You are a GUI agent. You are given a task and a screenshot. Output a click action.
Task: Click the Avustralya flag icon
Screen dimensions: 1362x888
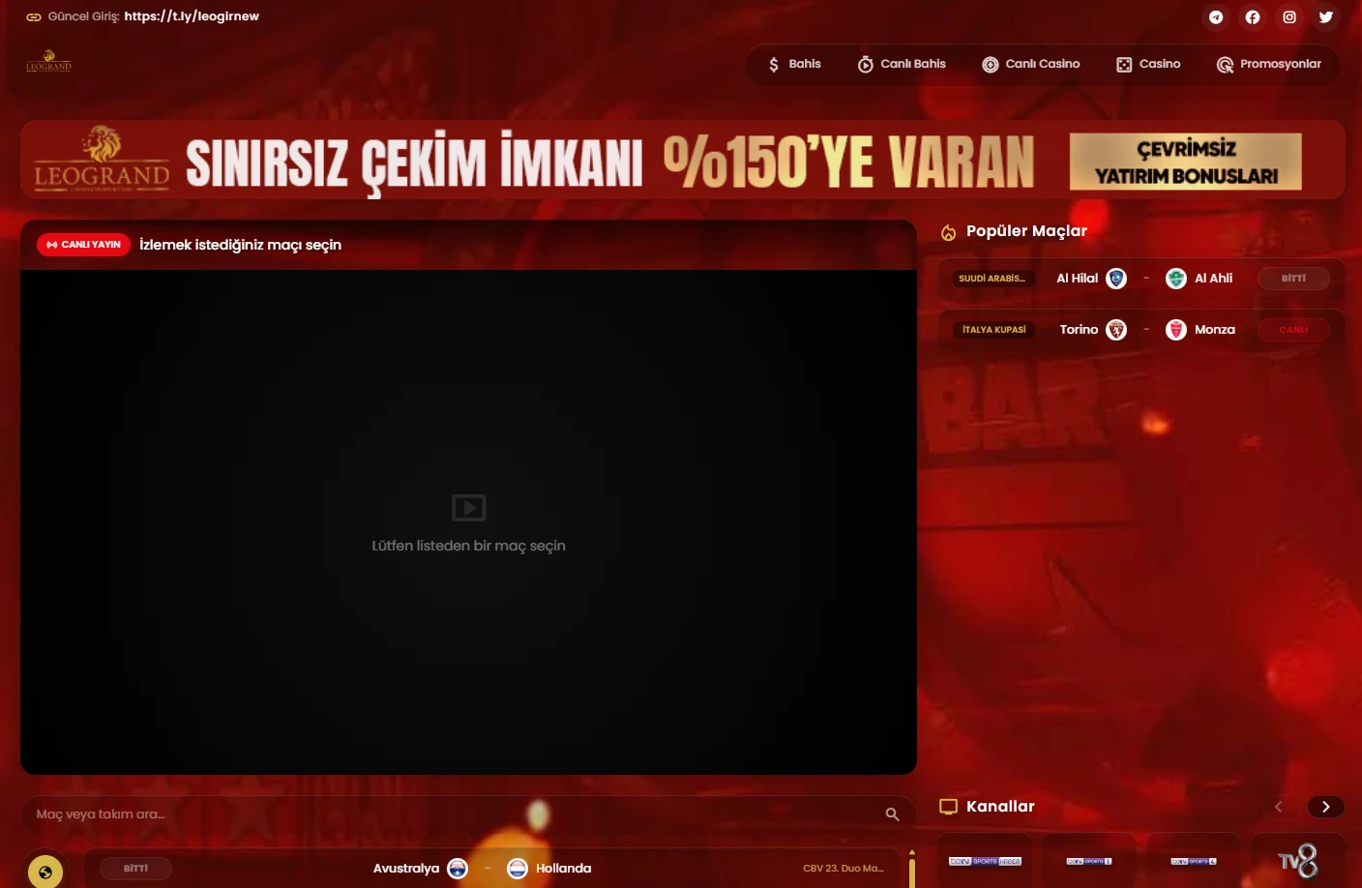pyautogui.click(x=458, y=869)
